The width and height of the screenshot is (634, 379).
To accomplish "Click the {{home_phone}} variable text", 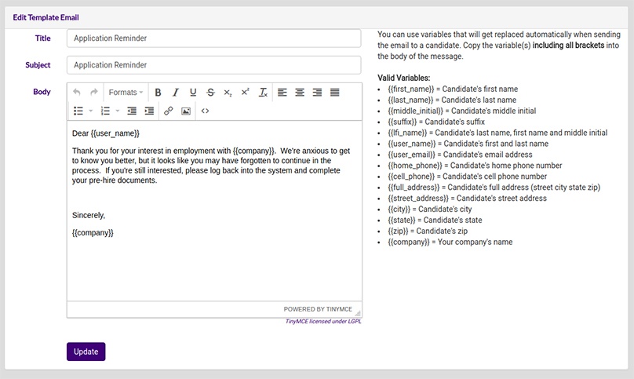I will [x=415, y=166].
